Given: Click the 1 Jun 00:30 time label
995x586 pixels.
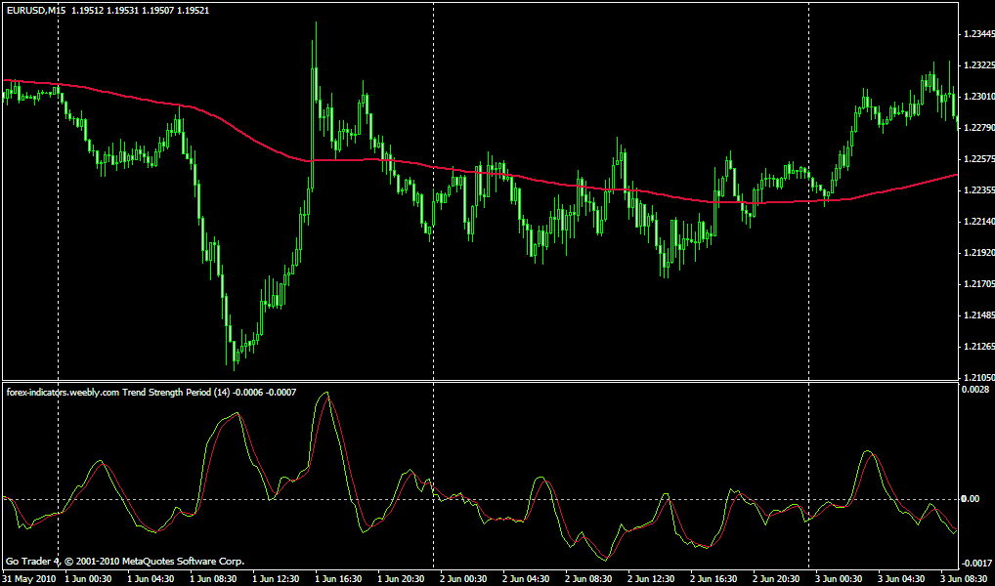Looking at the screenshot, I should tap(88, 578).
